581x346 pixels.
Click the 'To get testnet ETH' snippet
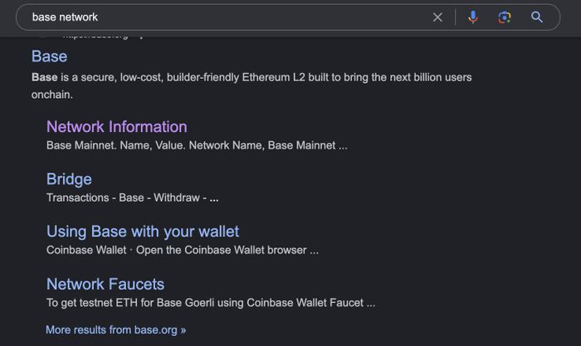point(211,303)
